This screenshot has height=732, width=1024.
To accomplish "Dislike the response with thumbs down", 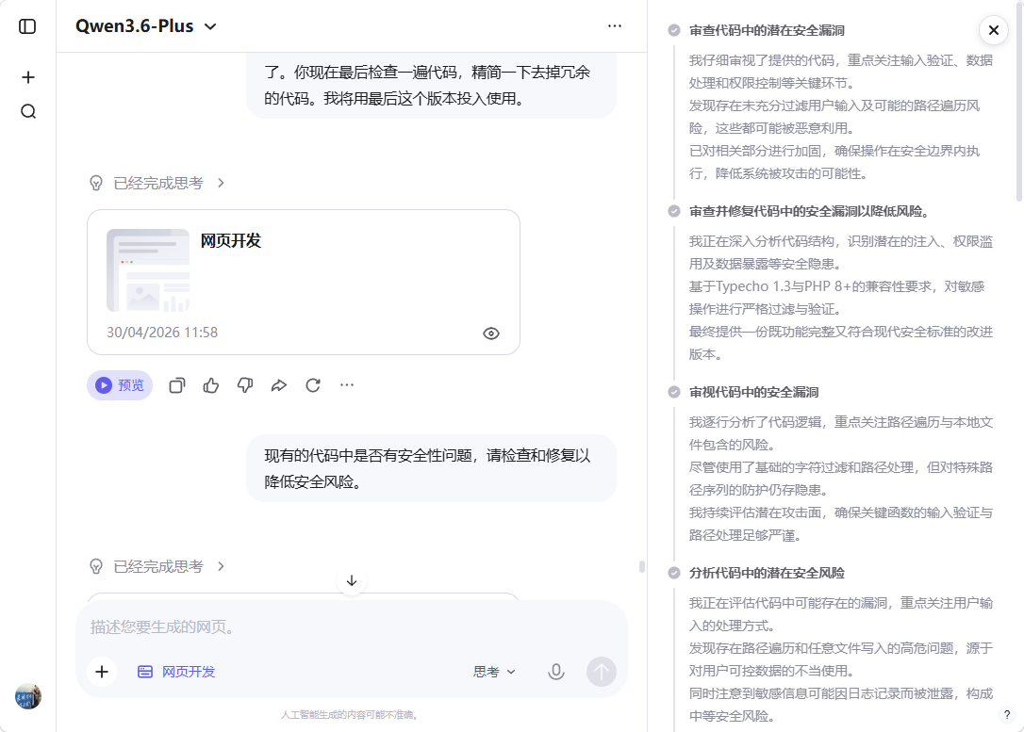I will tap(245, 385).
